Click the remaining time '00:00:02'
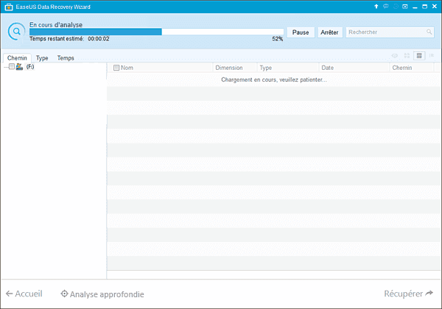Image resolution: width=442 pixels, height=309 pixels. (99, 39)
